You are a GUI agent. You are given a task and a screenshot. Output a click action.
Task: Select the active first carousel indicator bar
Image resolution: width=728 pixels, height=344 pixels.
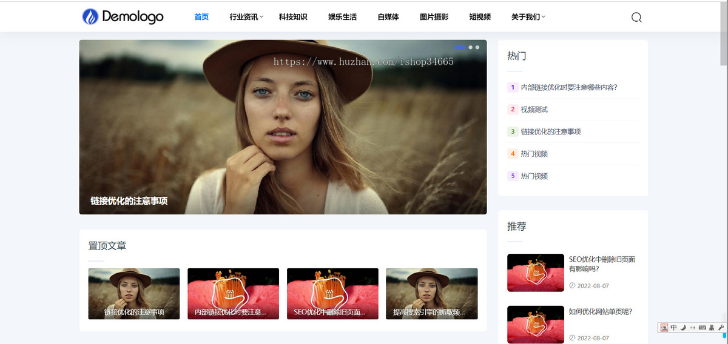point(460,47)
